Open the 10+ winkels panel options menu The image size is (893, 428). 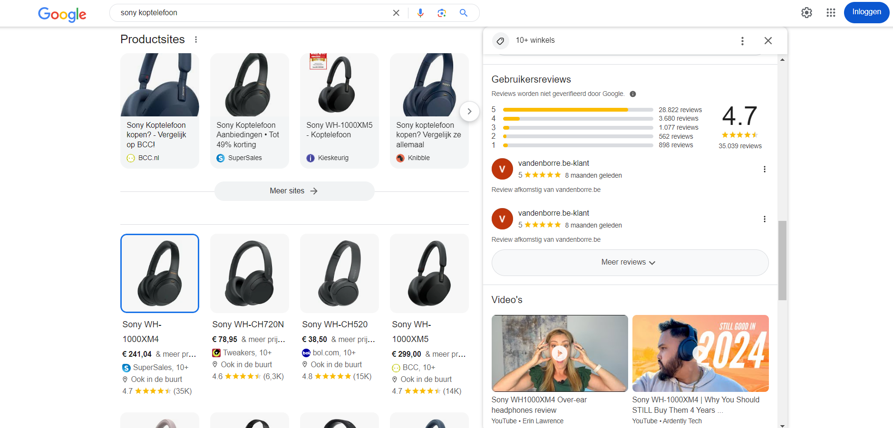[x=742, y=41]
